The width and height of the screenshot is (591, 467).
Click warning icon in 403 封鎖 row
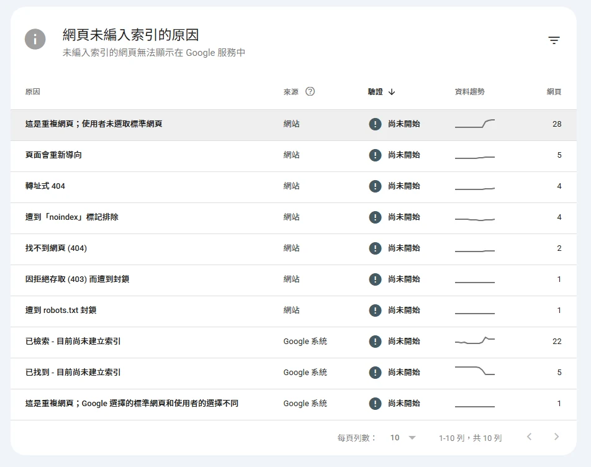click(375, 279)
